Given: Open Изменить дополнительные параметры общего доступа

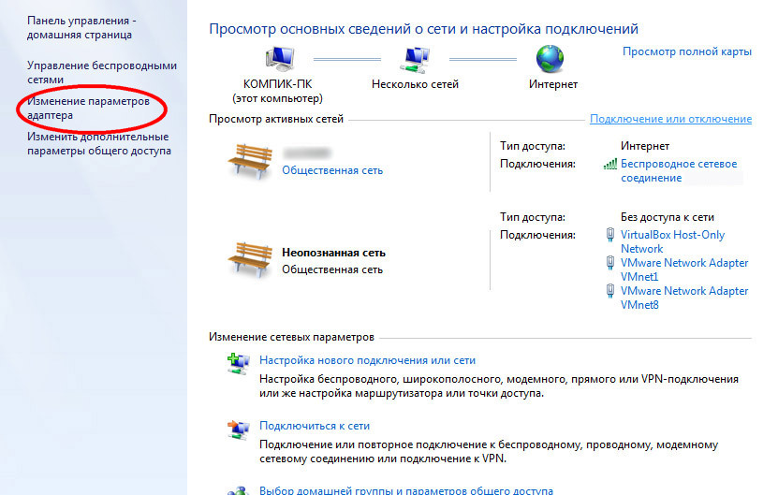Looking at the screenshot, I should [x=98, y=144].
